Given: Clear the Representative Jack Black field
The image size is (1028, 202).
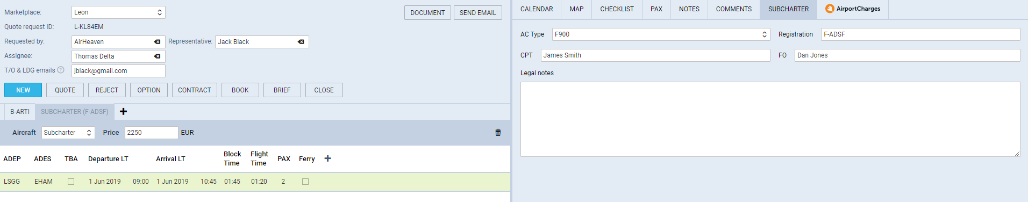Looking at the screenshot, I should tap(301, 42).
